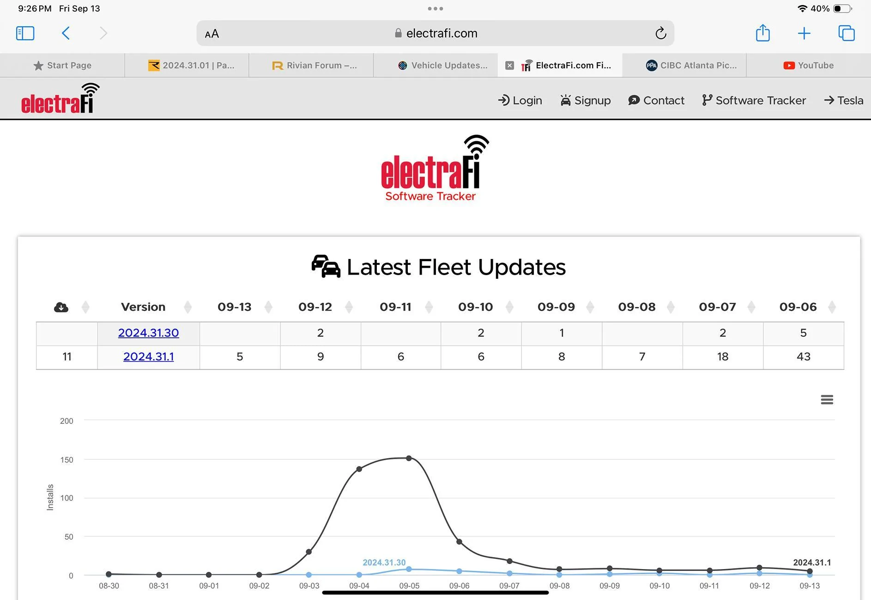Click the battery status indicator
Viewport: 871px width, 600px height.
pyautogui.click(x=842, y=8)
